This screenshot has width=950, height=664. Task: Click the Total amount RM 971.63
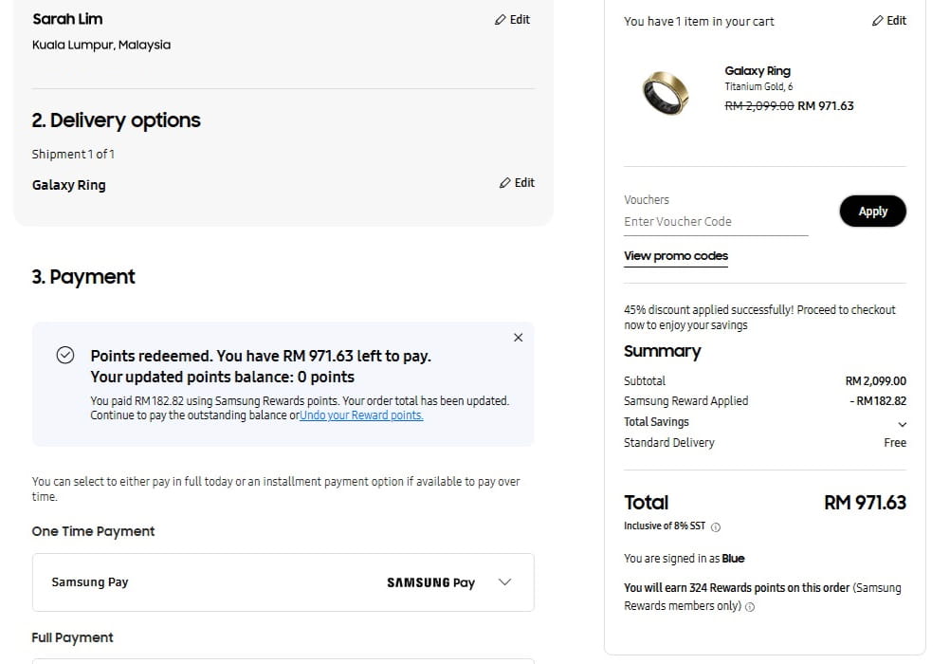pos(865,502)
